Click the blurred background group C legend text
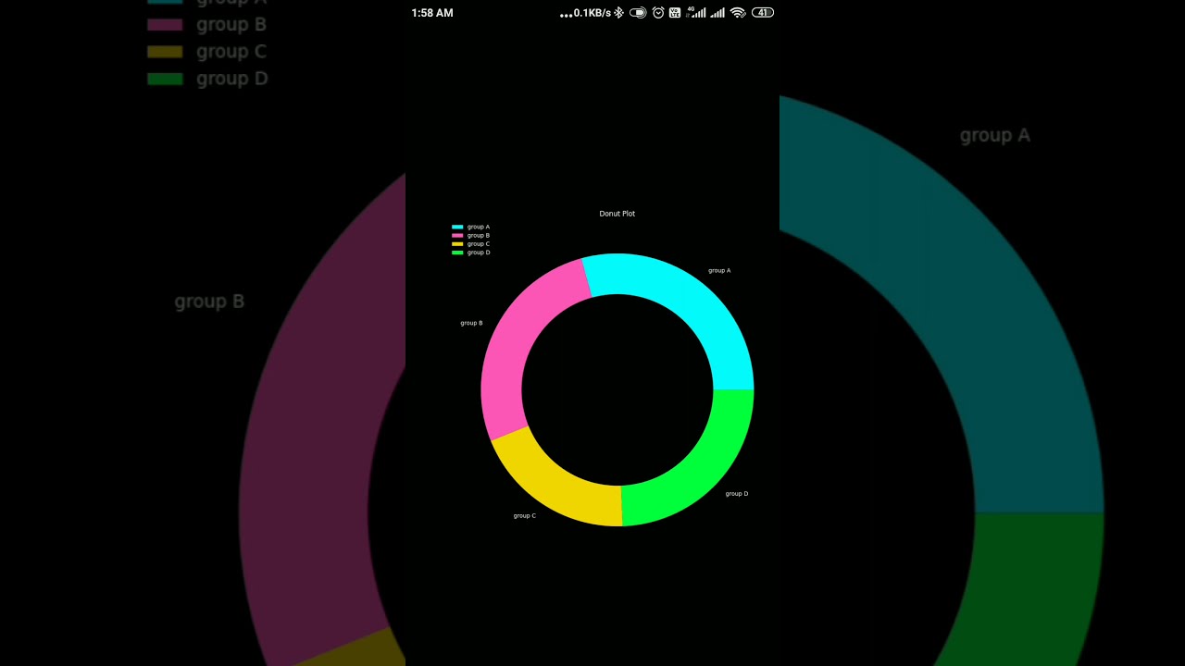The width and height of the screenshot is (1185, 666). click(x=231, y=52)
